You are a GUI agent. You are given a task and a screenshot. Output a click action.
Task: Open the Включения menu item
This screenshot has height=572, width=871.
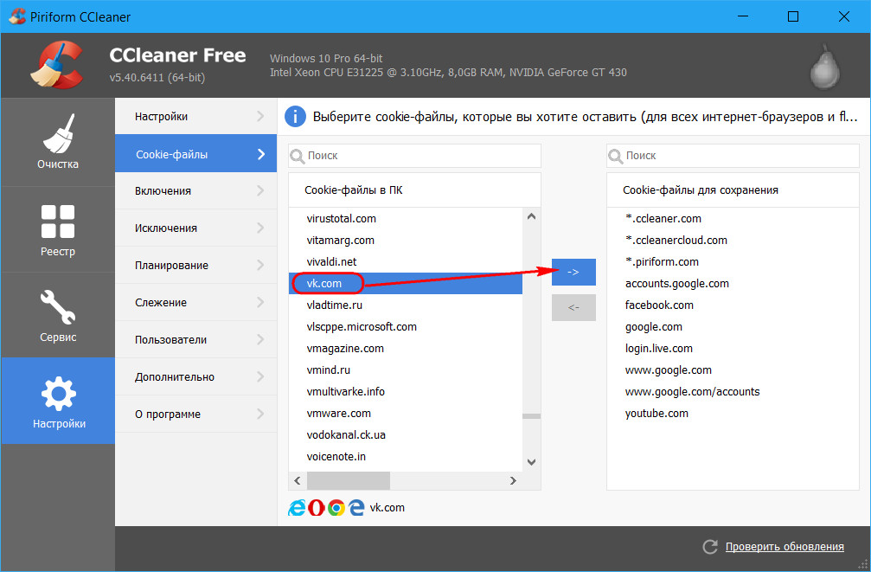195,190
